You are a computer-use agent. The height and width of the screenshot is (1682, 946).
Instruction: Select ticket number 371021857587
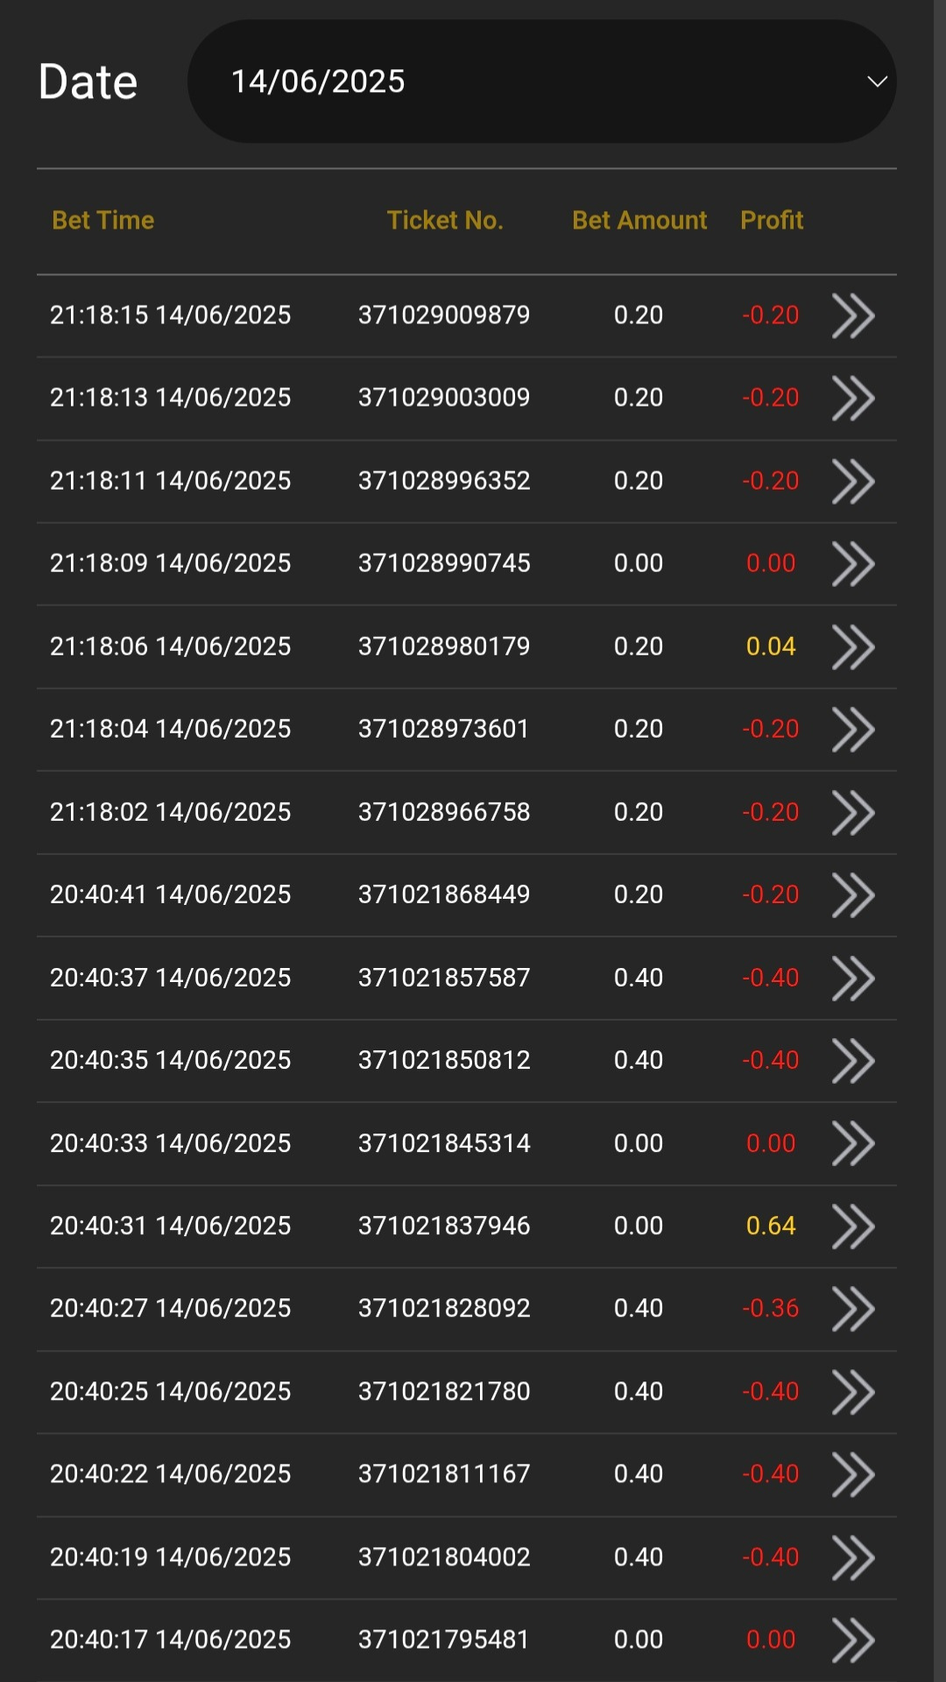click(x=444, y=977)
